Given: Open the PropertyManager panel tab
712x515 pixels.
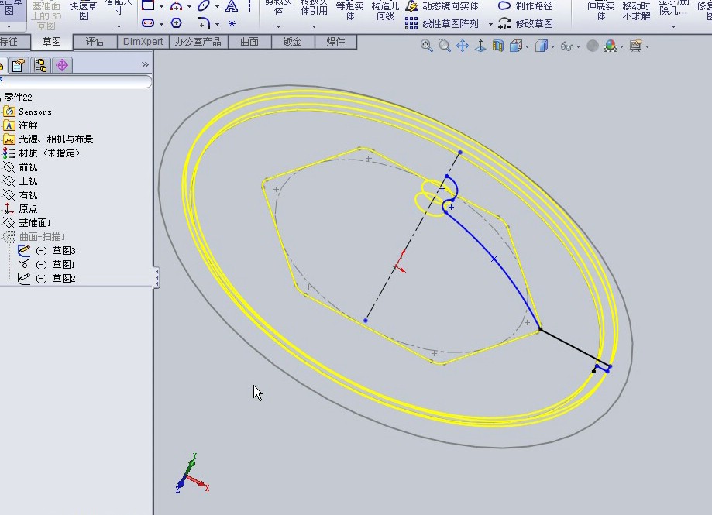Looking at the screenshot, I should pos(18,65).
